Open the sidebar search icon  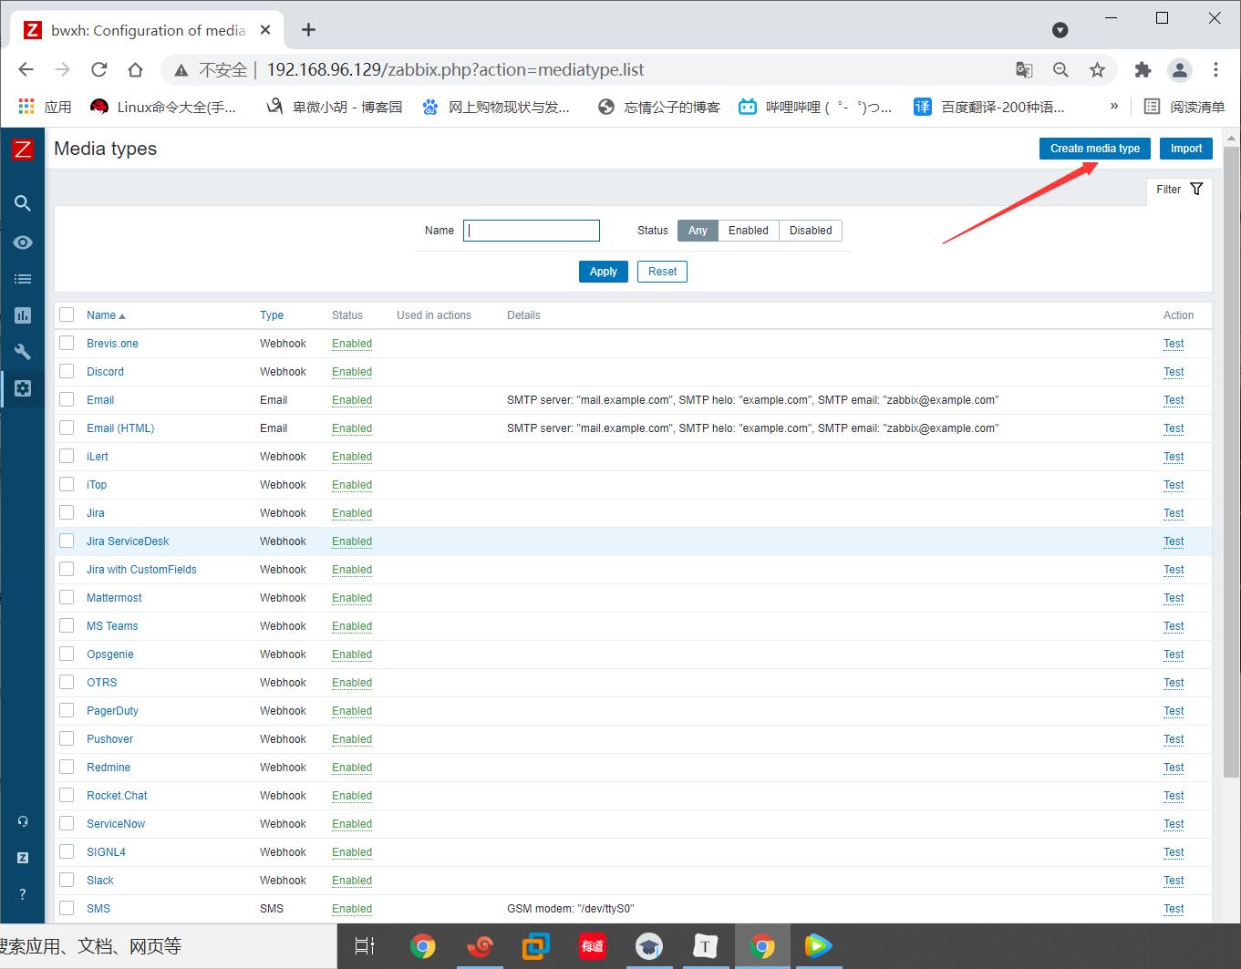tap(23, 203)
